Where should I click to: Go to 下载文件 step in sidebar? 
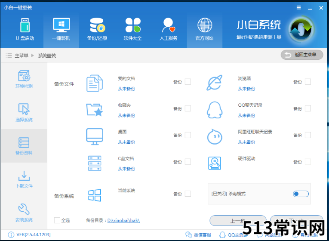[x=24, y=179]
